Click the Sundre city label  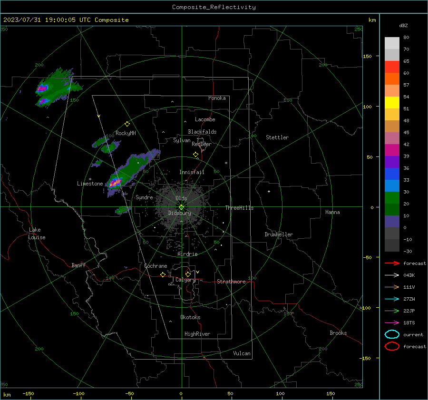point(145,197)
